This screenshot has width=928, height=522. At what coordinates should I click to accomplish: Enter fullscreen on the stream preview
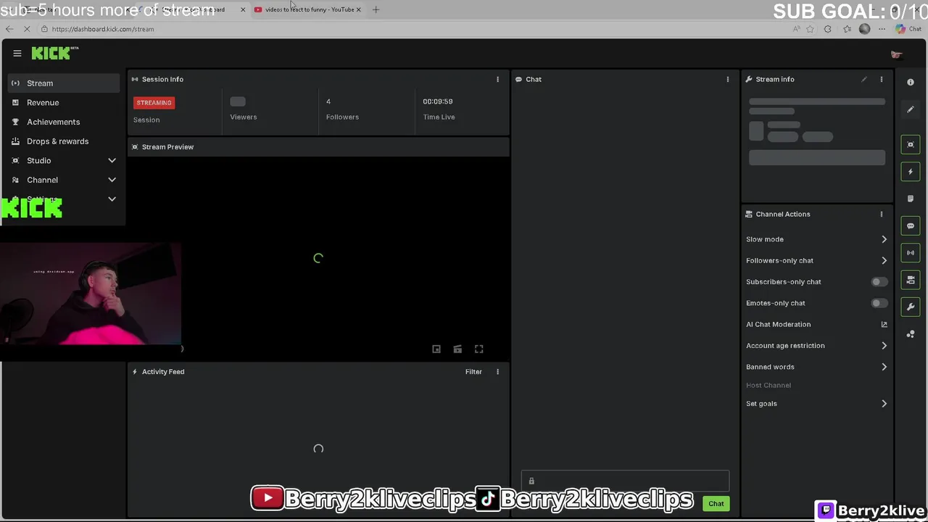pyautogui.click(x=479, y=349)
